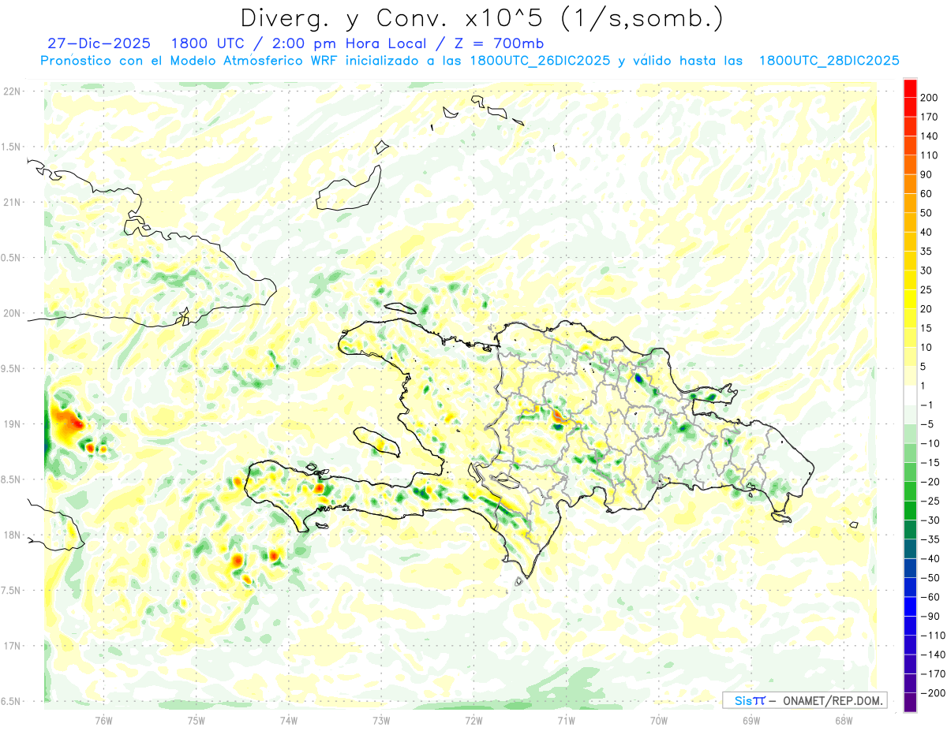The image size is (947, 731).
Task: Click the legend value "50"
Action: click(926, 213)
